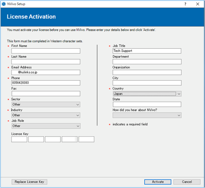The image size is (205, 188).
Task: Open the Sector dropdown
Action: [46, 105]
